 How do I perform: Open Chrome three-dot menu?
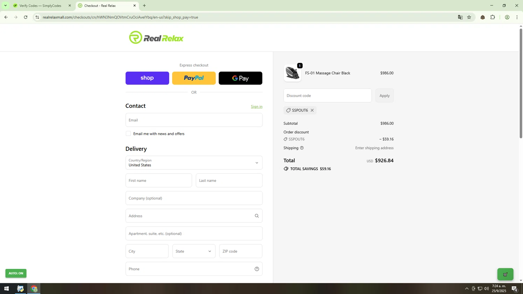click(x=517, y=17)
